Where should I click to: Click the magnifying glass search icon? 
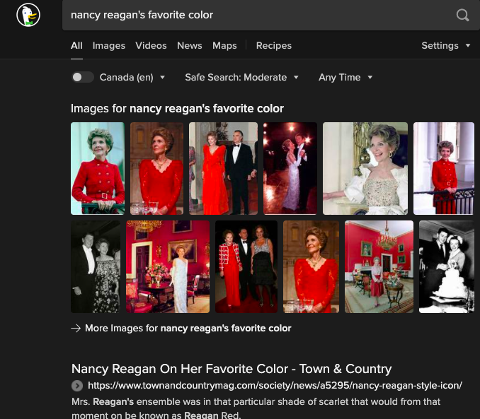point(462,15)
